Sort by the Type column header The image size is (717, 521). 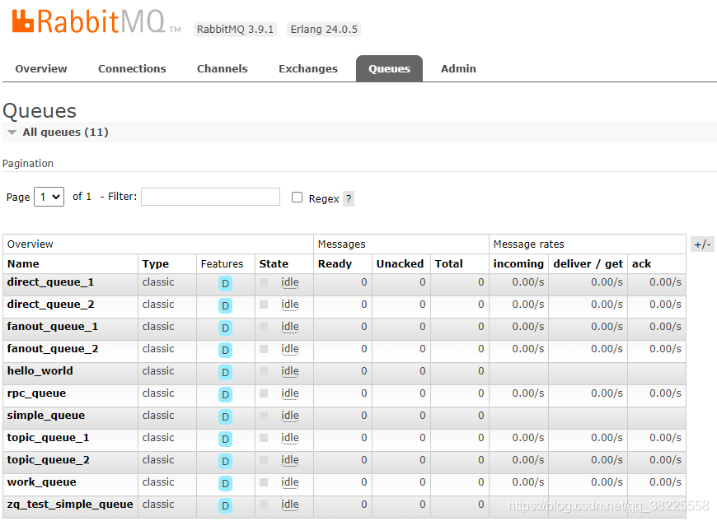(x=156, y=264)
